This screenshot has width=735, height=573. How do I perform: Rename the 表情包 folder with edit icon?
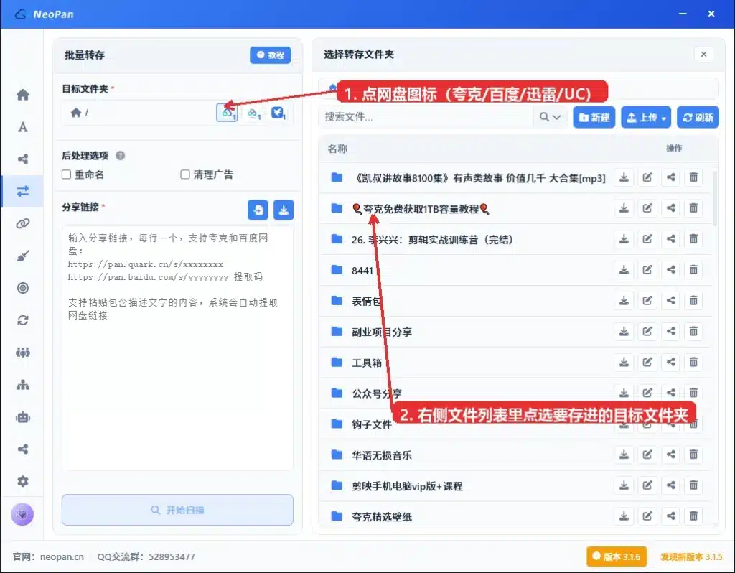pos(647,301)
